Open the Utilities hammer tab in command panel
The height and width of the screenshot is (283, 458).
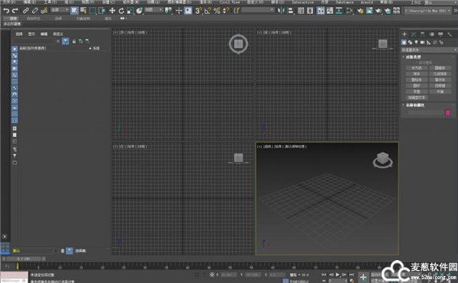[450, 34]
